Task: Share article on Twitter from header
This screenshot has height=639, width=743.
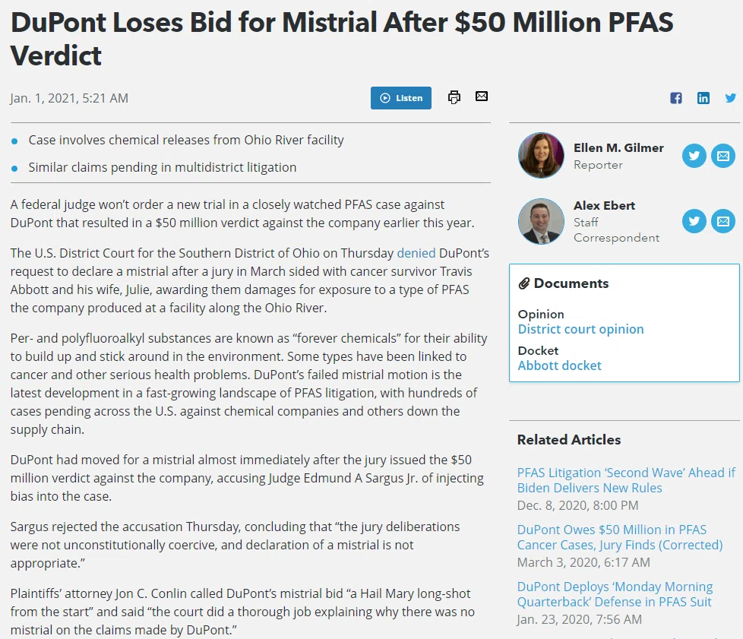Action: pyautogui.click(x=731, y=98)
